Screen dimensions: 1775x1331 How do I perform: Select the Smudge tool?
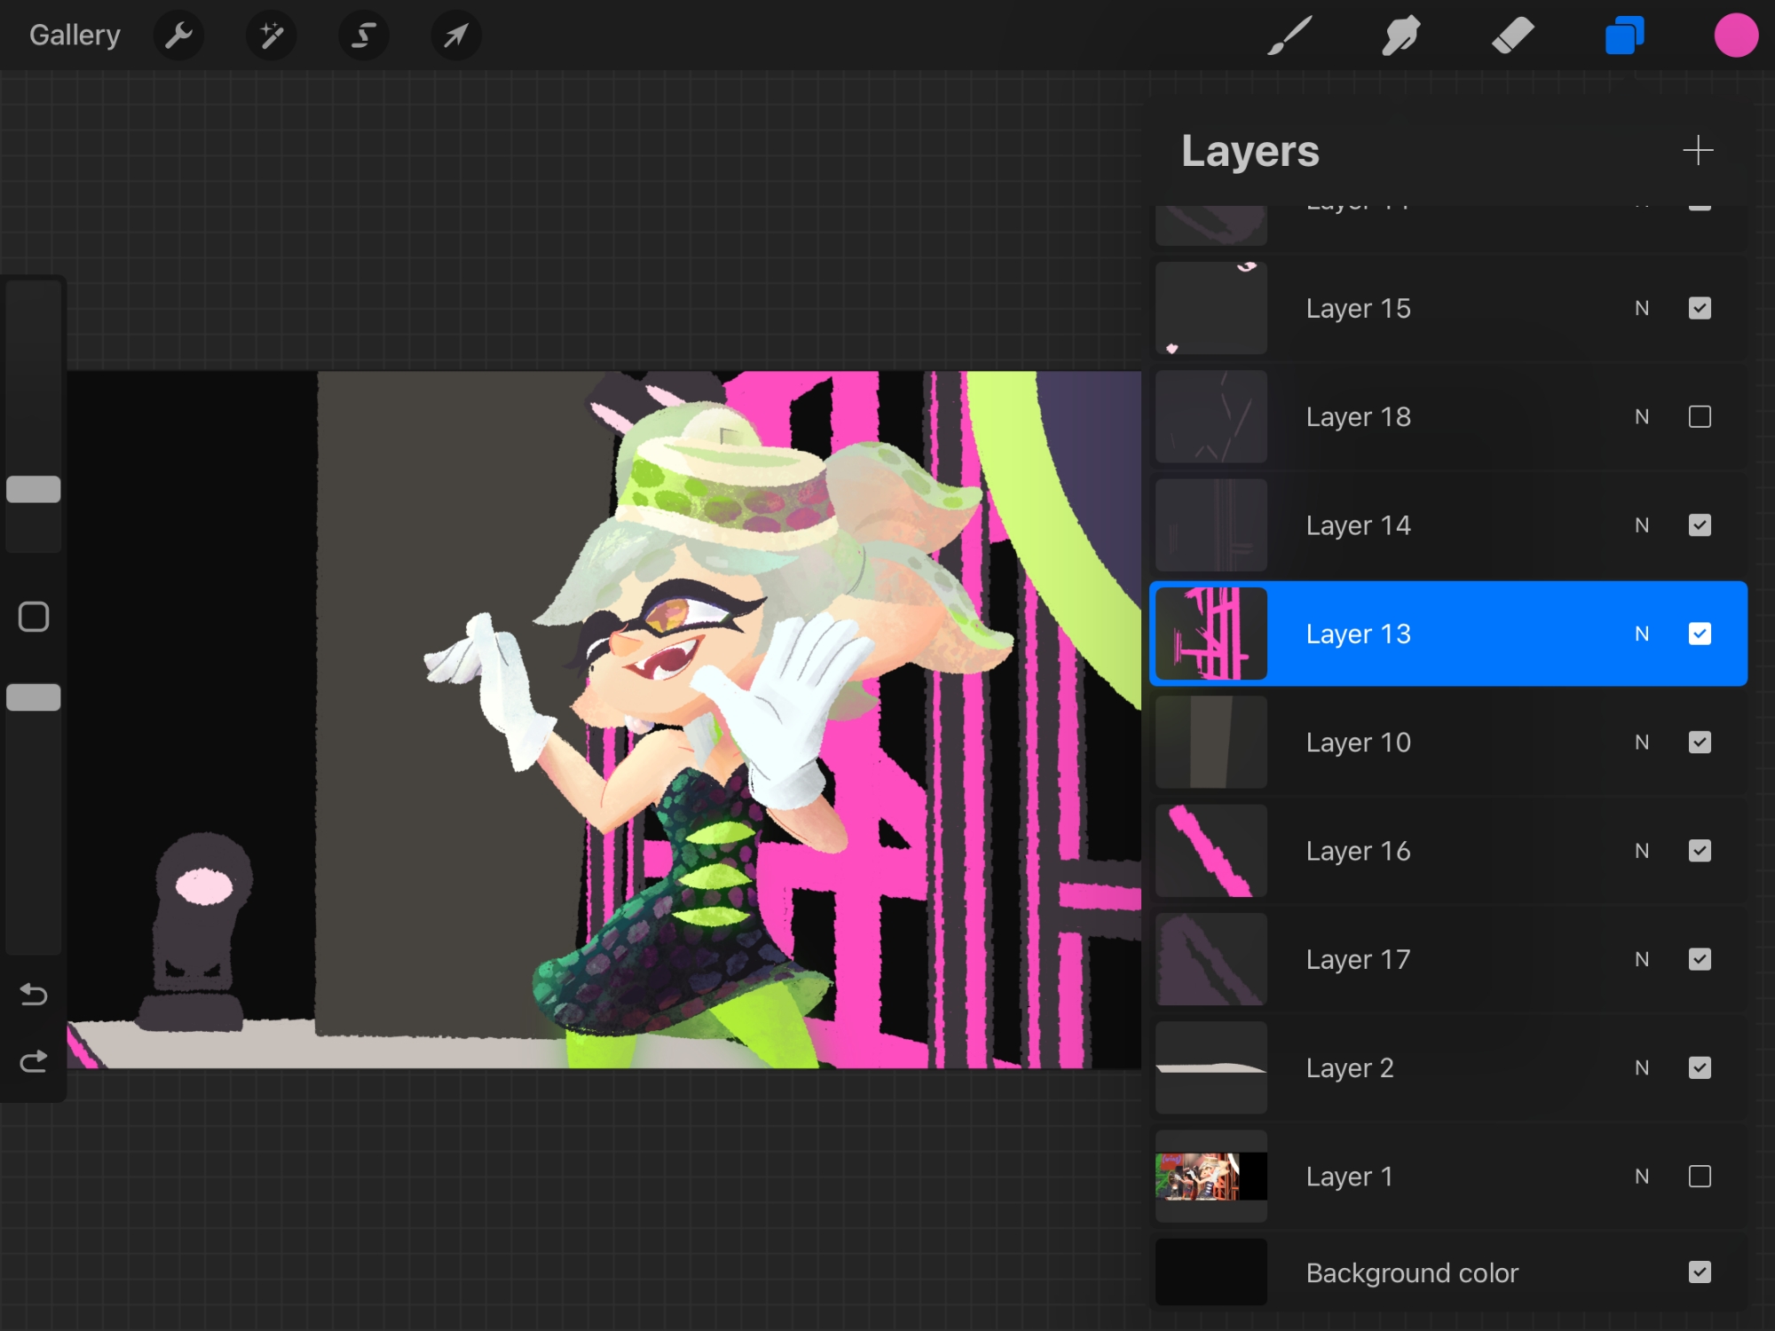[1400, 36]
